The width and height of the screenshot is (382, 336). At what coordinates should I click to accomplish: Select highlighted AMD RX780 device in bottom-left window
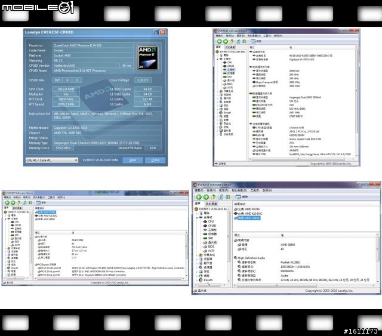click(47, 212)
